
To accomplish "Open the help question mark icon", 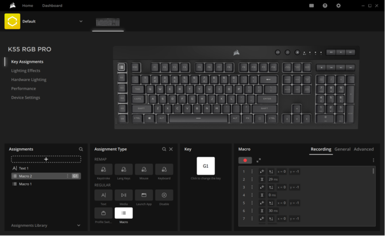I will [x=325, y=5].
